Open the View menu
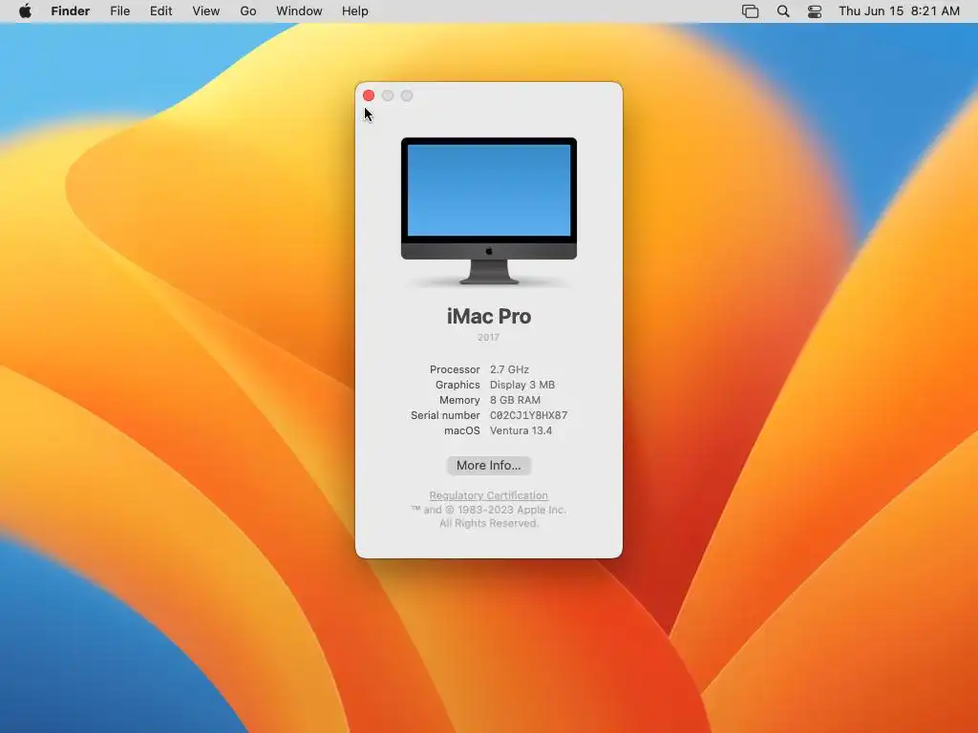Viewport: 978px width, 733px height. tap(206, 11)
